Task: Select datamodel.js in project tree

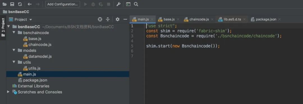Action: tap(40, 56)
